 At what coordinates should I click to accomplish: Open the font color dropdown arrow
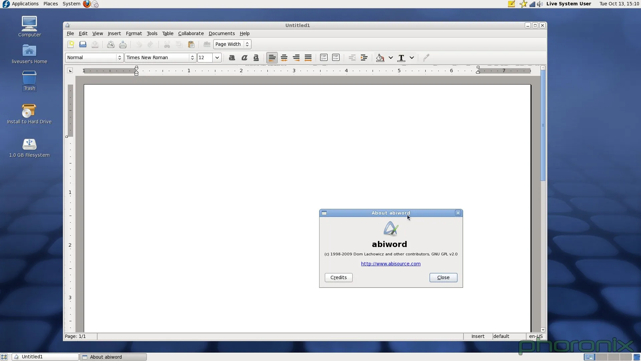point(412,57)
